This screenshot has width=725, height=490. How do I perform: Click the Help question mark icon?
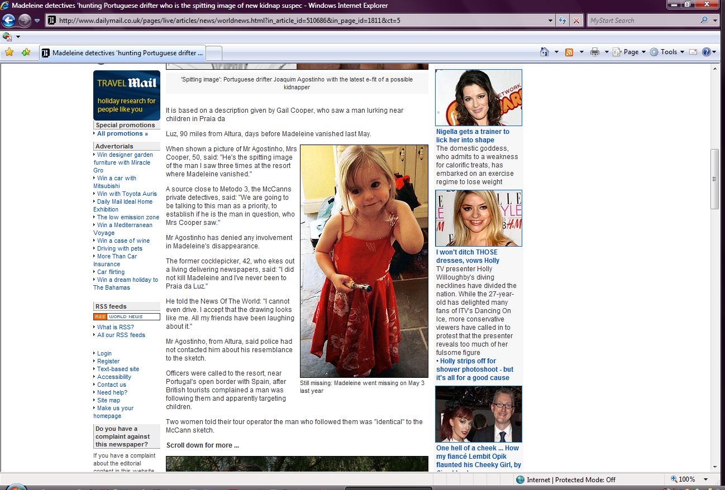(706, 52)
